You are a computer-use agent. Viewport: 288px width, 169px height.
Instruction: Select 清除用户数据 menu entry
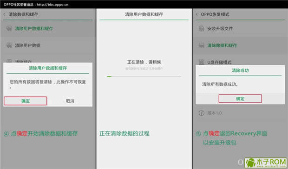point(48,45)
